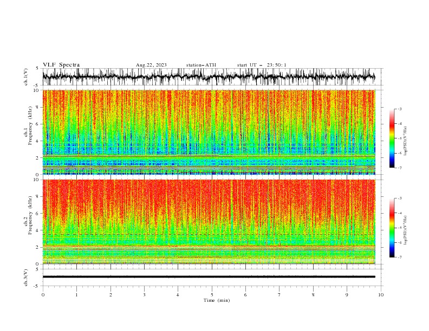Click the ch.2 PSD color scale bar
Screen dimensions: 429x331
(x=392, y=228)
